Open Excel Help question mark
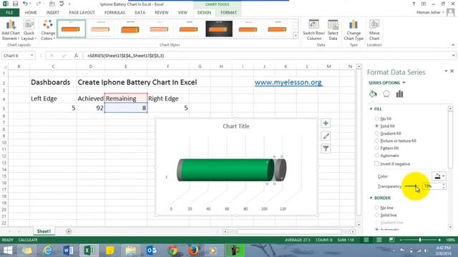458x257 pixels. 414,4
